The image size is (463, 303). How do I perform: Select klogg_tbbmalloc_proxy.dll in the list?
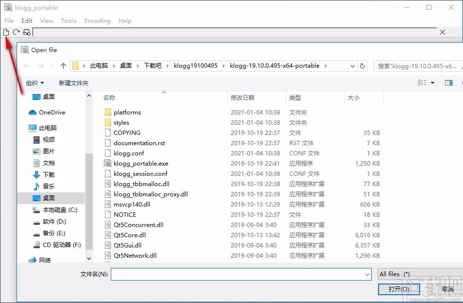[151, 194]
